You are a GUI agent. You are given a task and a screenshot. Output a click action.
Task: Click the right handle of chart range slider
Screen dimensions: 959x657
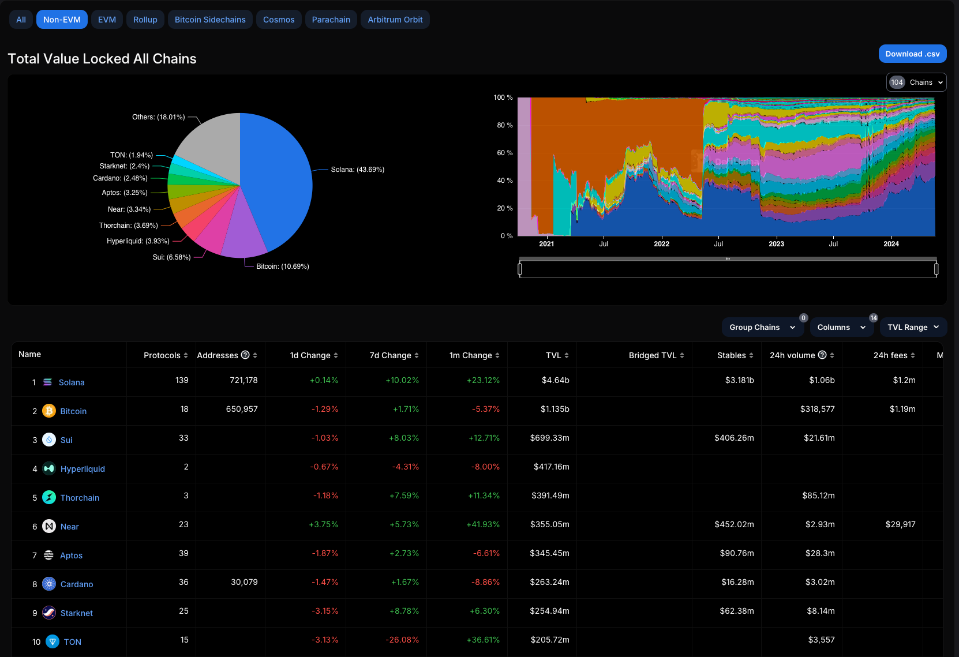pos(936,269)
